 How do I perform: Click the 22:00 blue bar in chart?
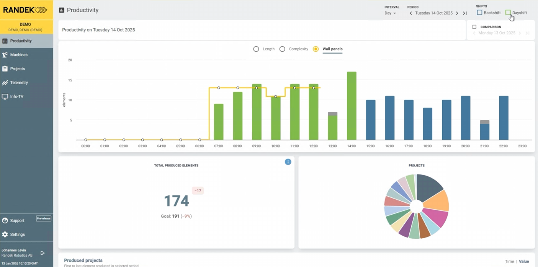(x=504, y=118)
